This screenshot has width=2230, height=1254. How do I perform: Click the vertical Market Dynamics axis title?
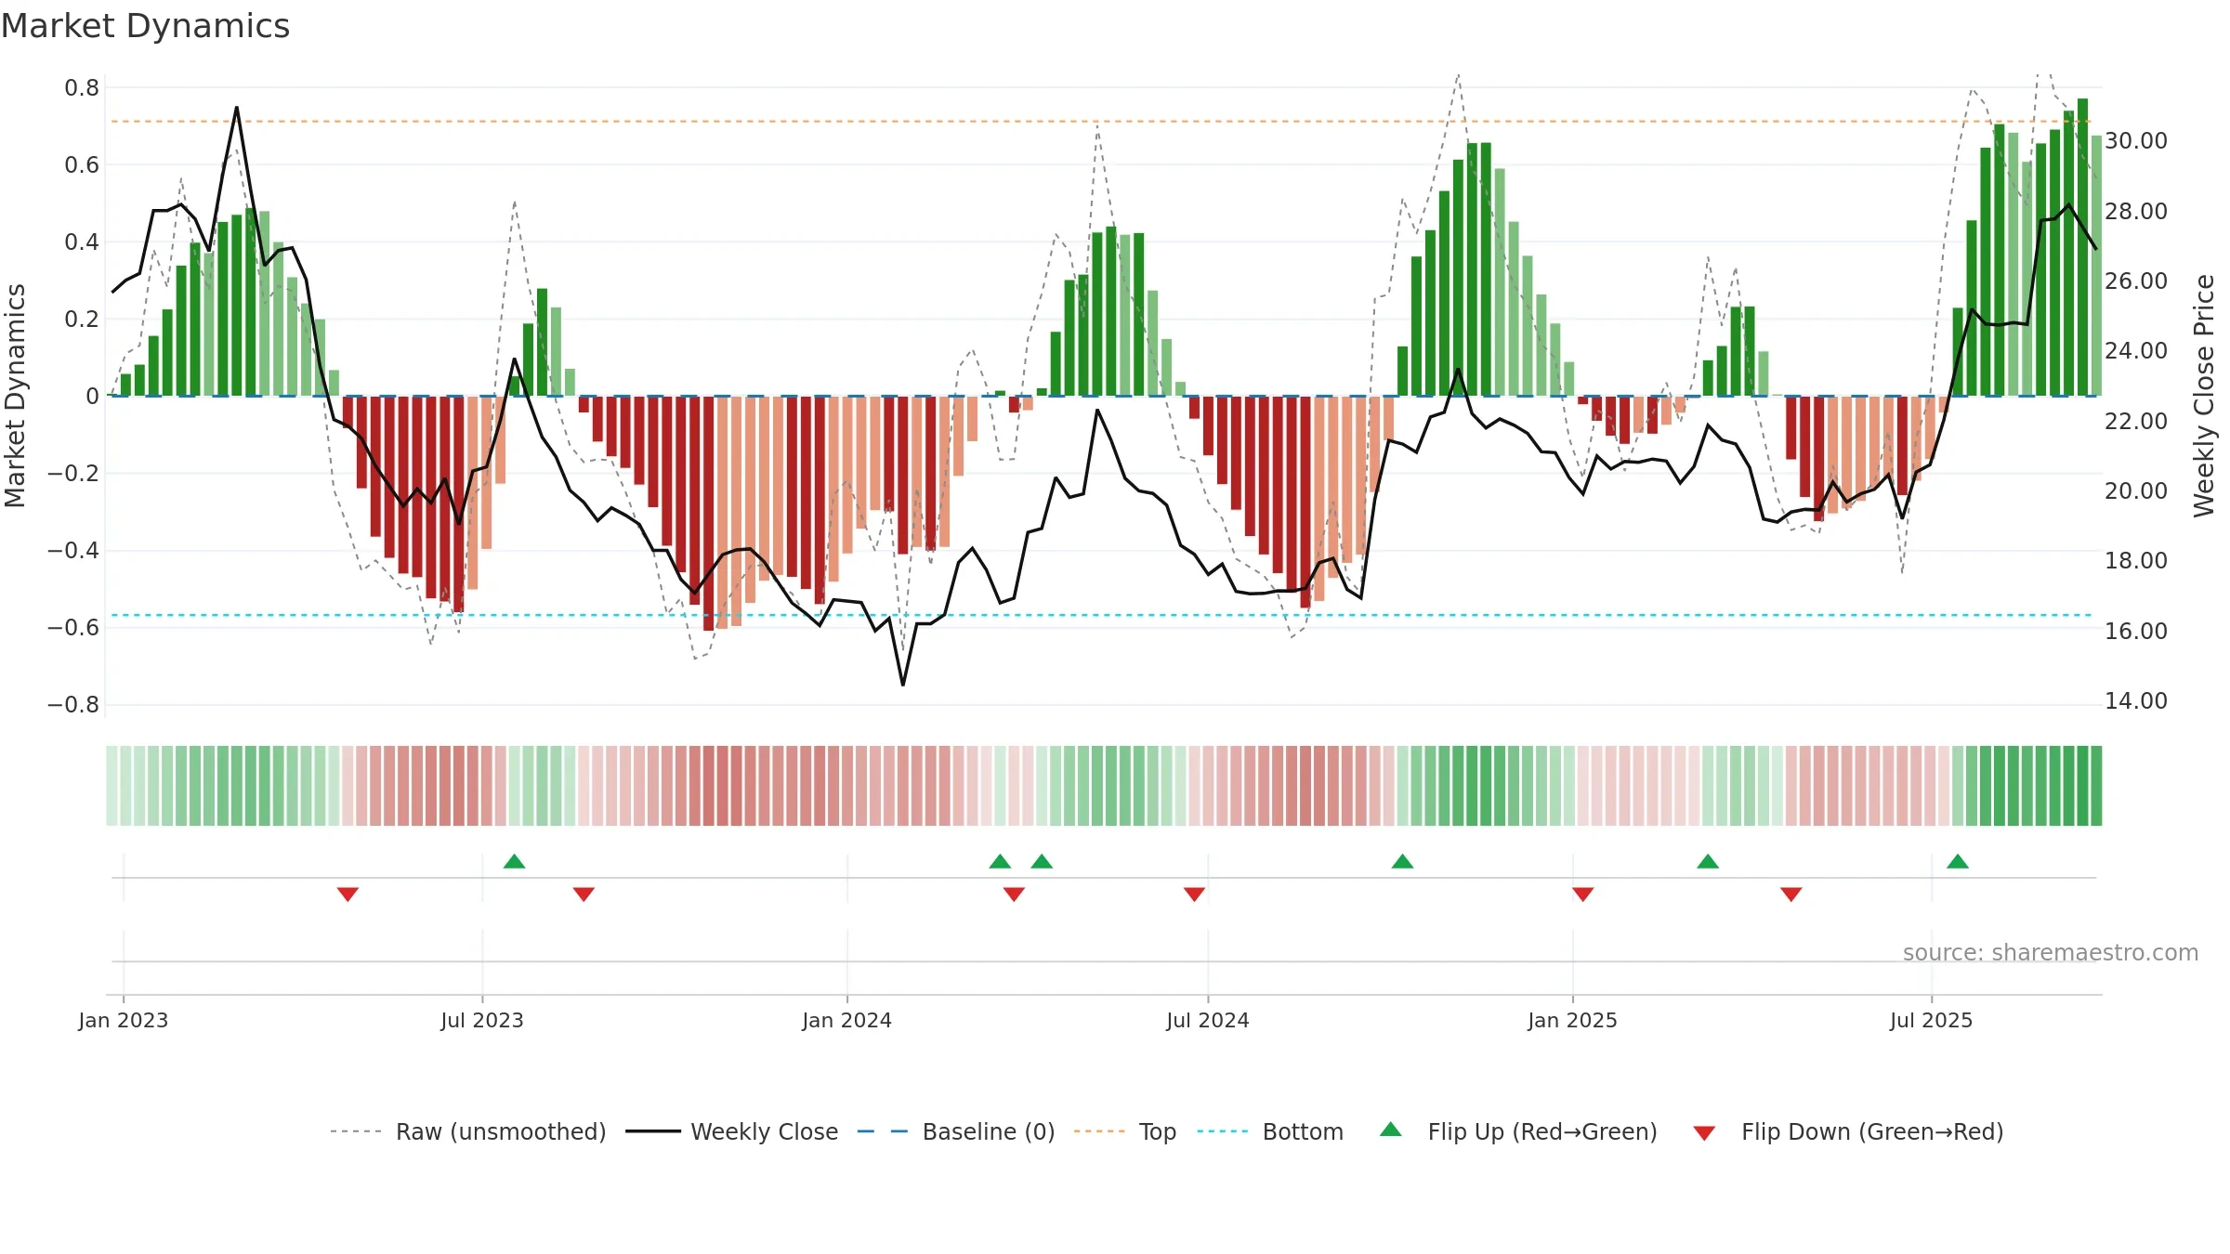15,396
